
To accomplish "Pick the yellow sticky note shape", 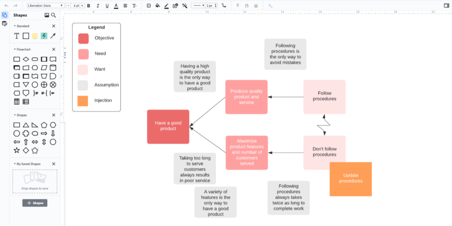I will pos(35,36).
